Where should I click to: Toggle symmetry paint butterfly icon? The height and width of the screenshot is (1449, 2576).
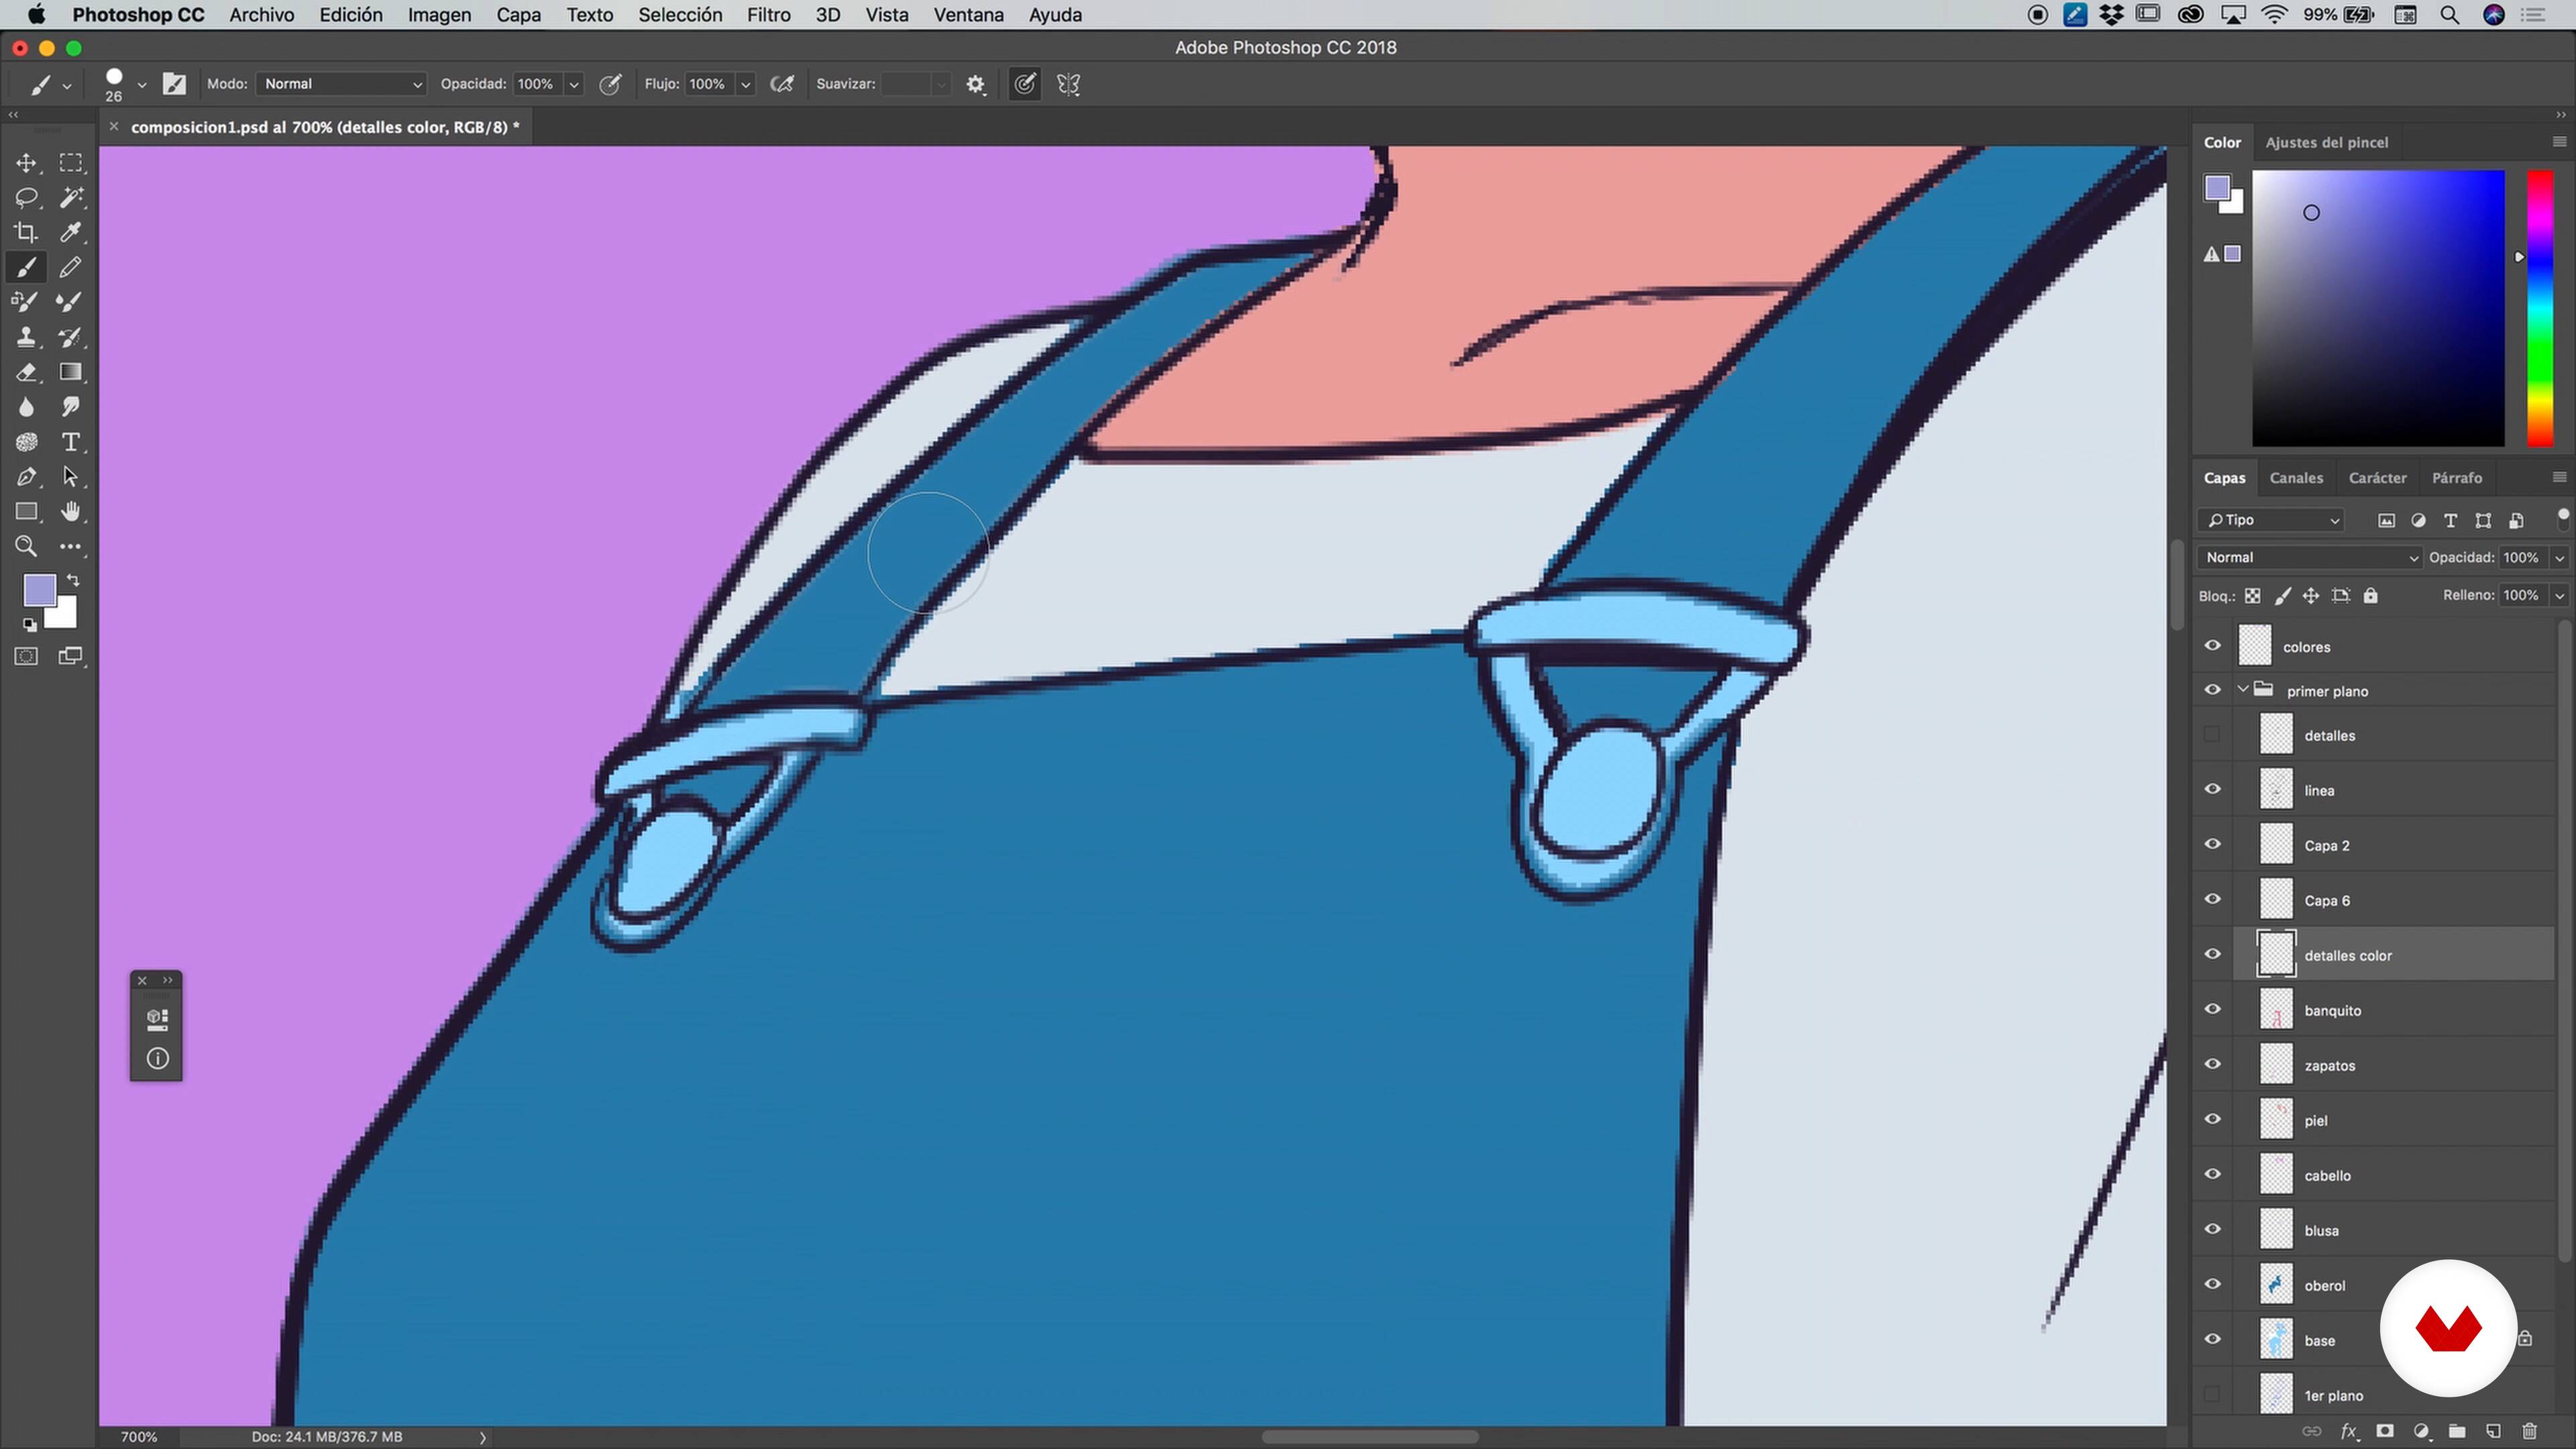(x=1068, y=85)
